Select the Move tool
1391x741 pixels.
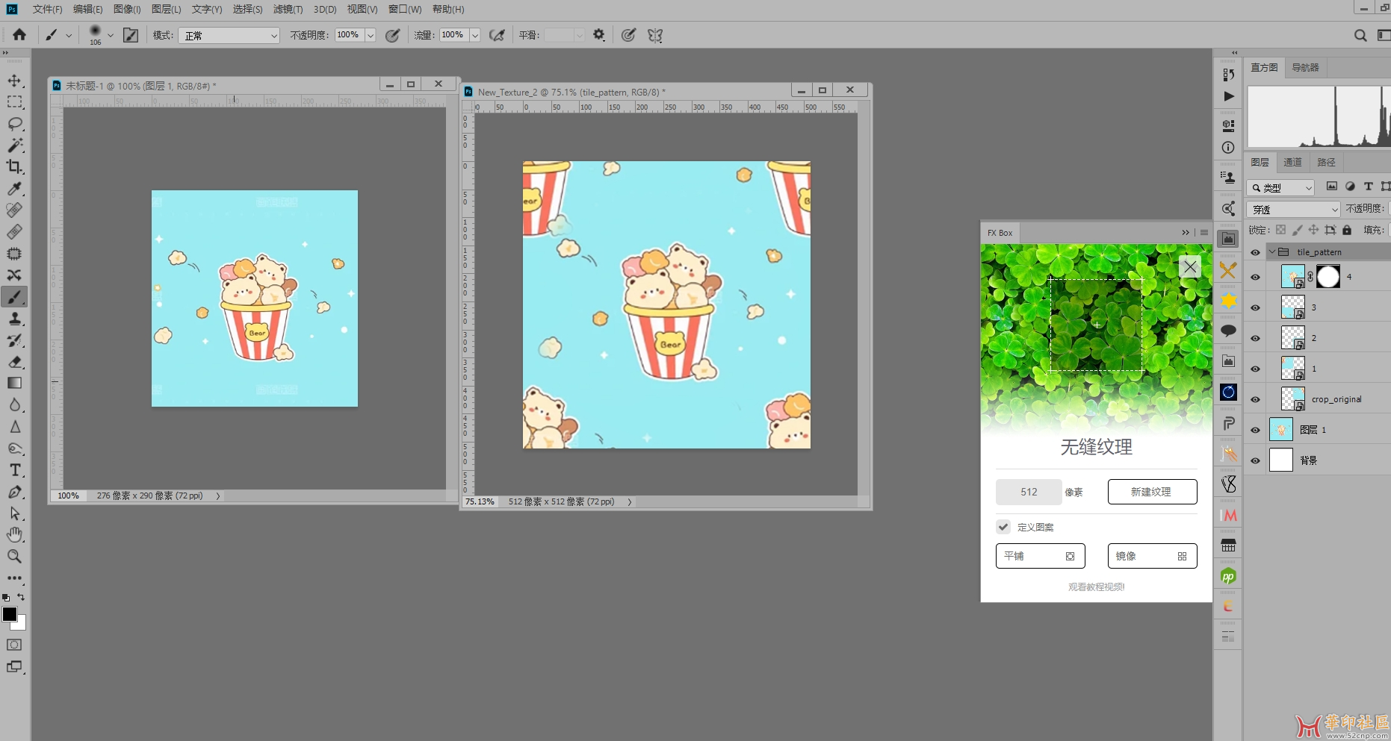(14, 81)
